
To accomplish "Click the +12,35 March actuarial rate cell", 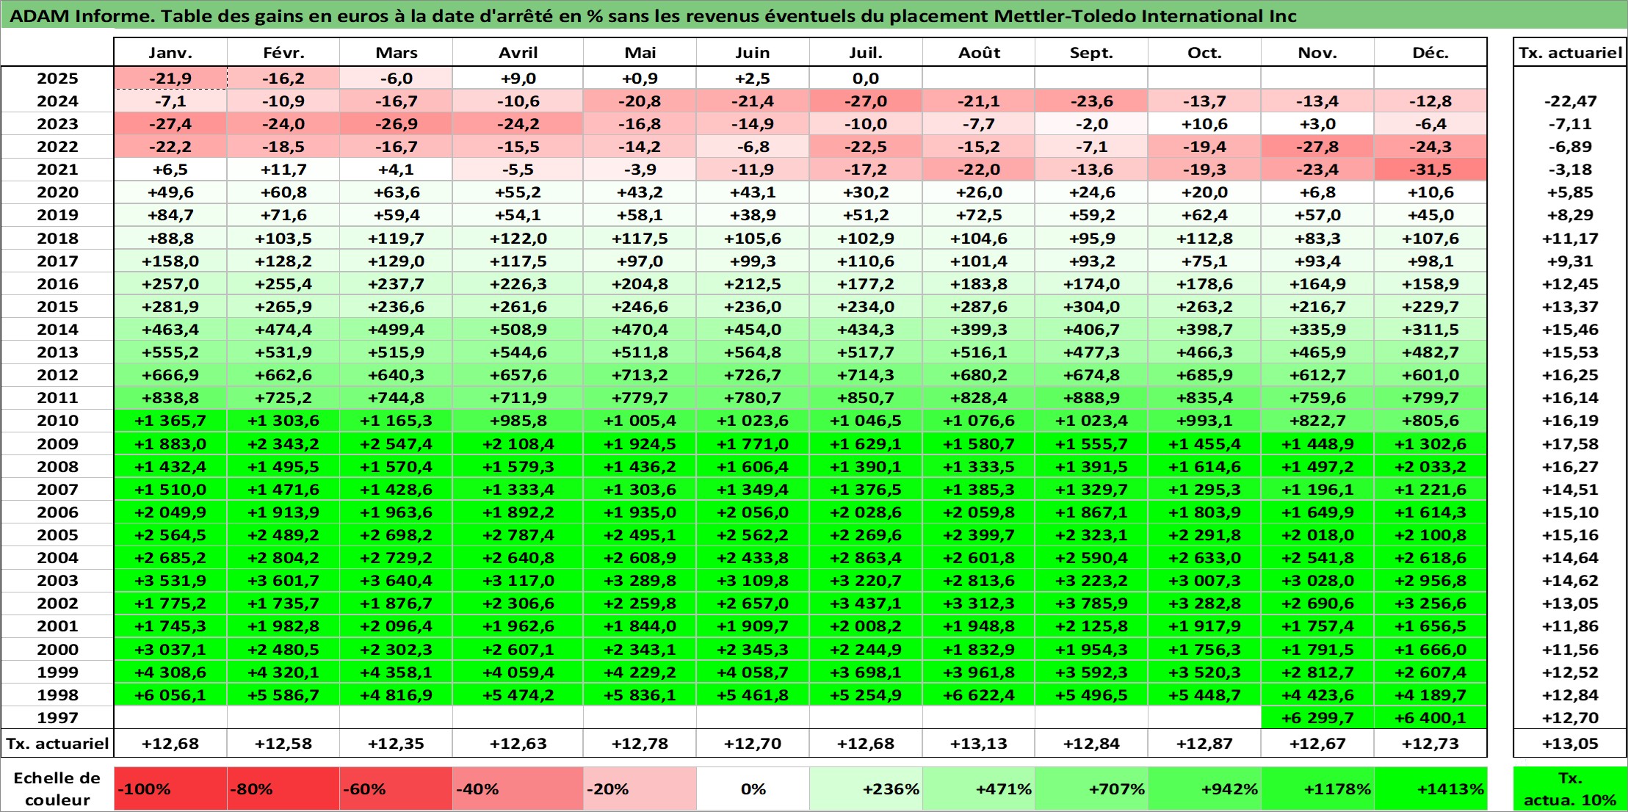I will [x=396, y=743].
